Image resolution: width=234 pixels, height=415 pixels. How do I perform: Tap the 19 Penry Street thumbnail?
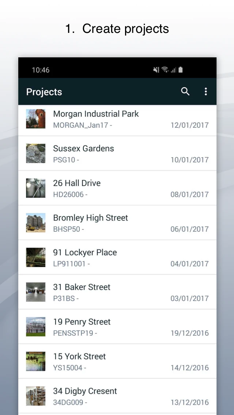point(36,327)
